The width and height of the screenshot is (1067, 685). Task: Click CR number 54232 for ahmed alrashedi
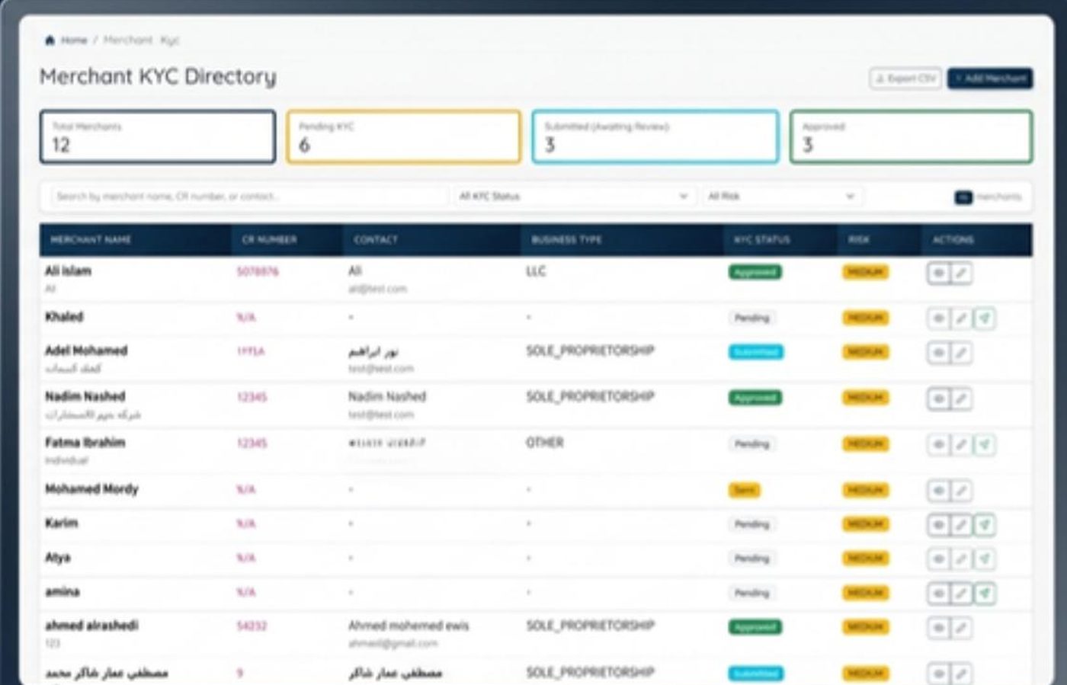252,626
